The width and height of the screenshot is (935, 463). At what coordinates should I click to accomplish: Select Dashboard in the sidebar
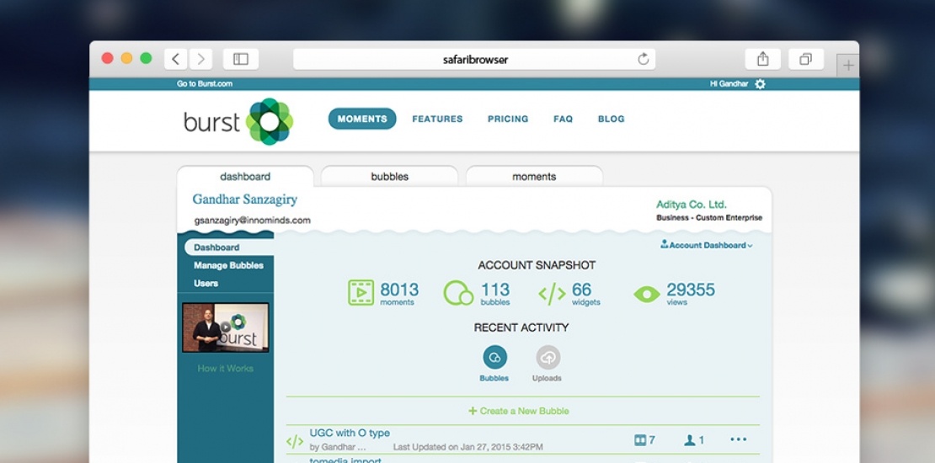pos(229,247)
